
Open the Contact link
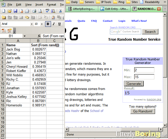(x=108, y=21)
